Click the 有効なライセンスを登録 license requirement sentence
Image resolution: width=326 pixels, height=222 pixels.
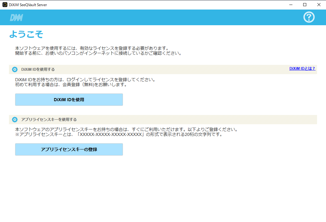(x=92, y=48)
